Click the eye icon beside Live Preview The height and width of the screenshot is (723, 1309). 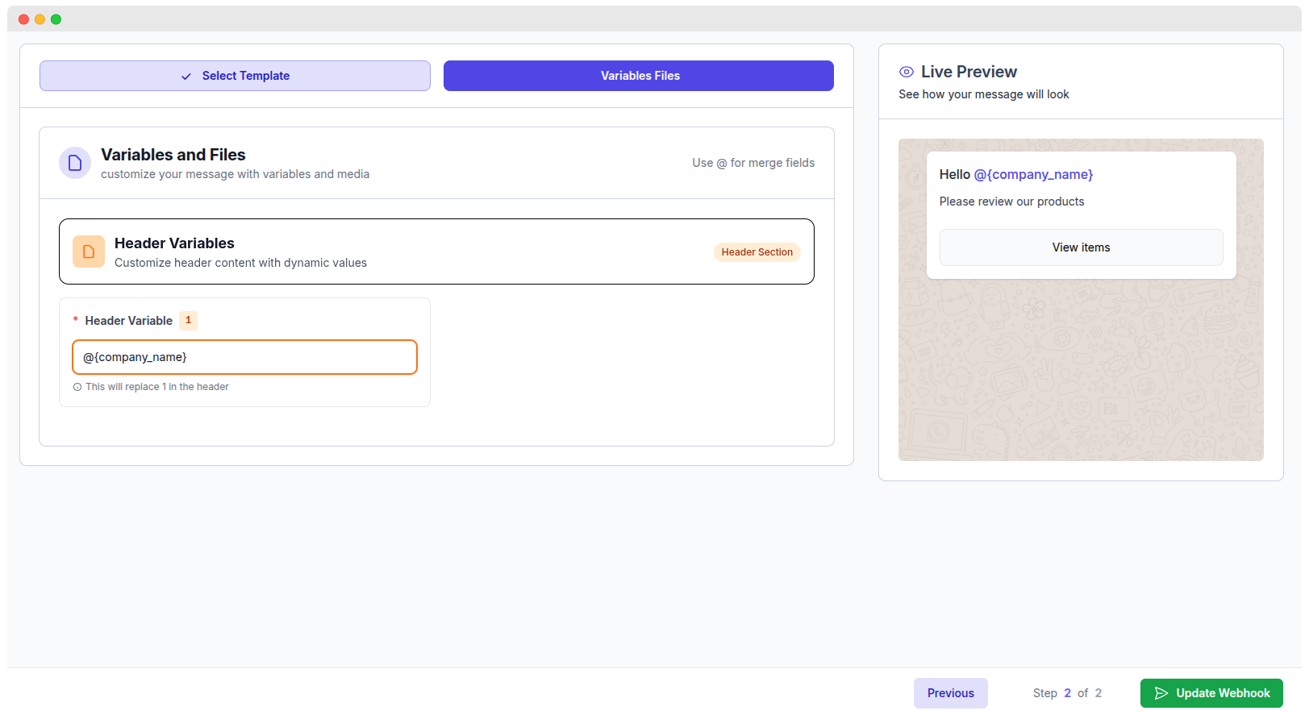pos(907,72)
